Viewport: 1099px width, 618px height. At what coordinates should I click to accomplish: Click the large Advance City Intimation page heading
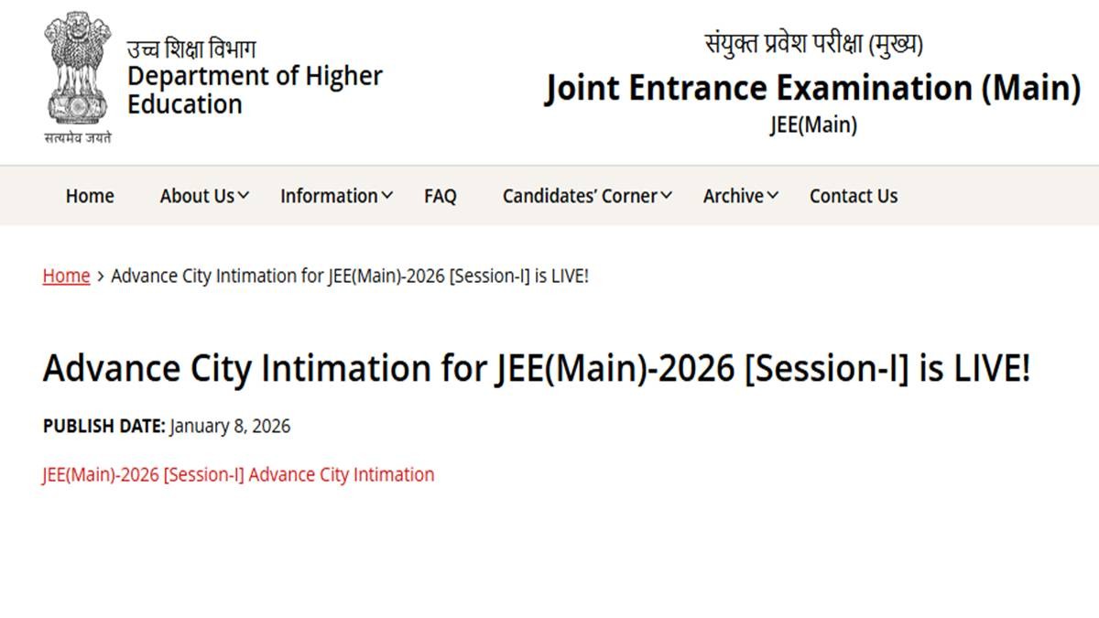coord(536,369)
